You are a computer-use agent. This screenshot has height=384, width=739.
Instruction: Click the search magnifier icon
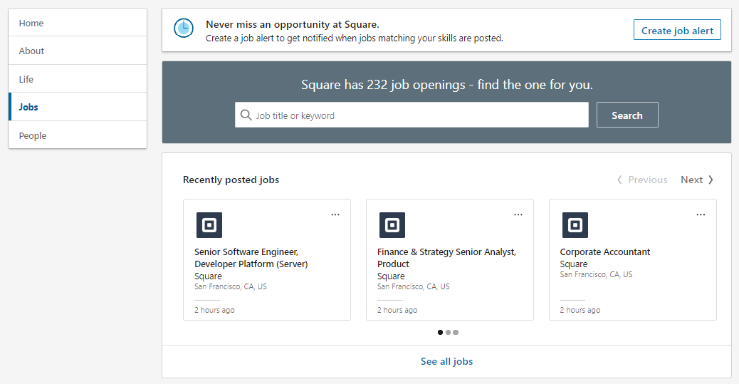tap(246, 115)
